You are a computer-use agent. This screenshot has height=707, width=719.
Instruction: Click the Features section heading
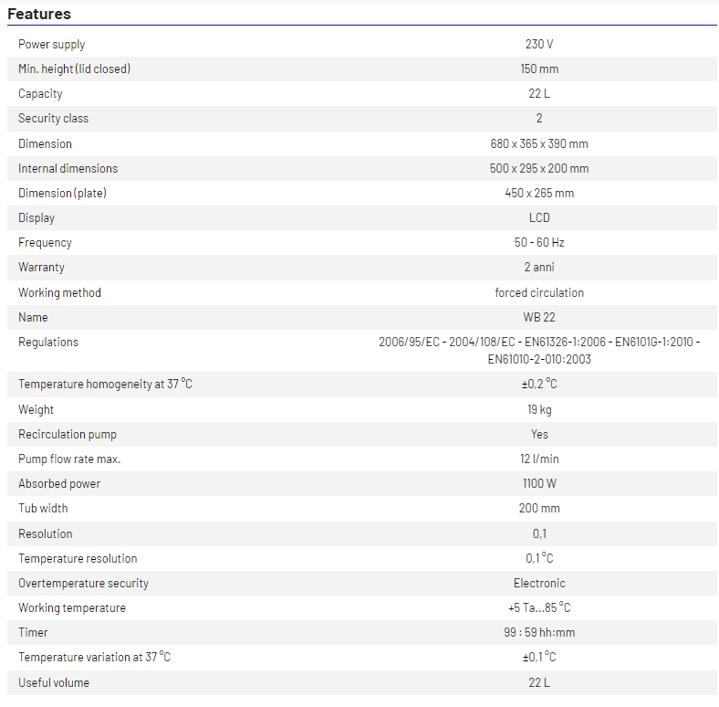[x=39, y=14]
